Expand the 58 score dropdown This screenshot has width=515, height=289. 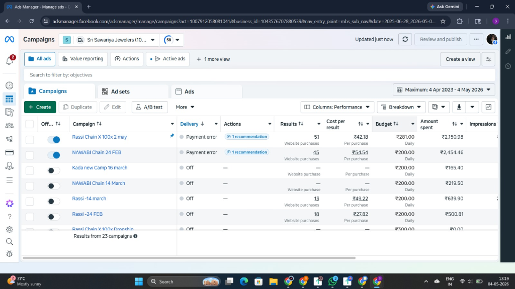(172, 40)
